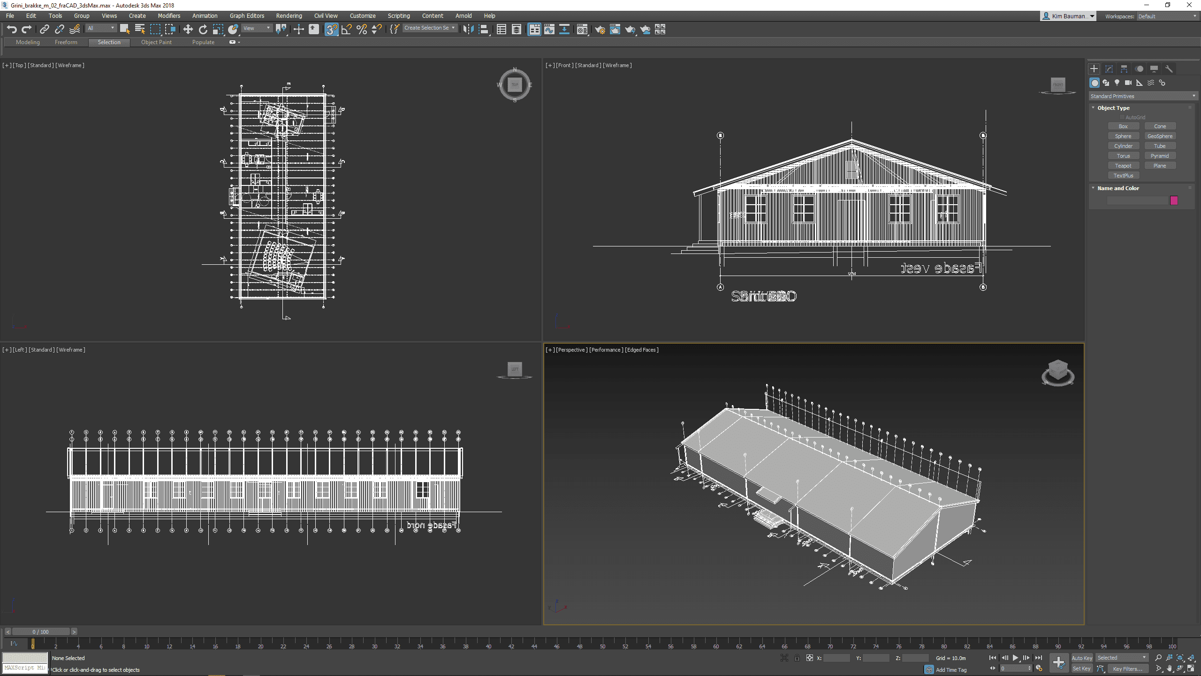The image size is (1201, 676).
Task: Open the Curve Editor
Action: click(x=549, y=30)
